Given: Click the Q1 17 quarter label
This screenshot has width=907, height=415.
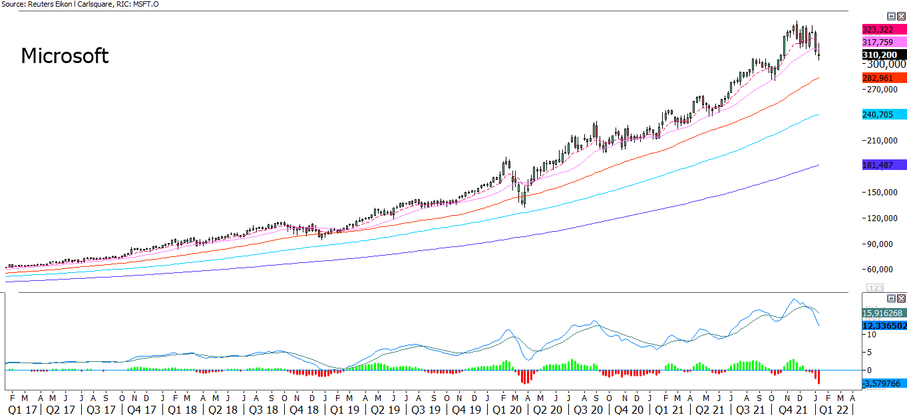Looking at the screenshot, I should point(22,410).
